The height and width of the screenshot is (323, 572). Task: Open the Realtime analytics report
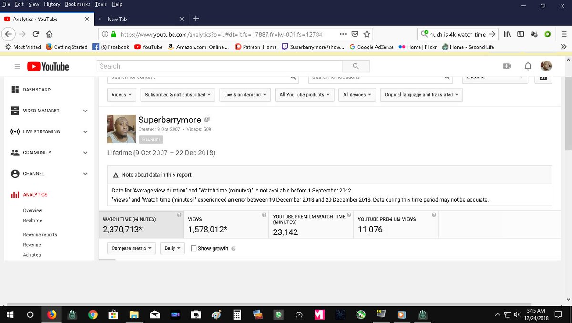[x=32, y=221]
